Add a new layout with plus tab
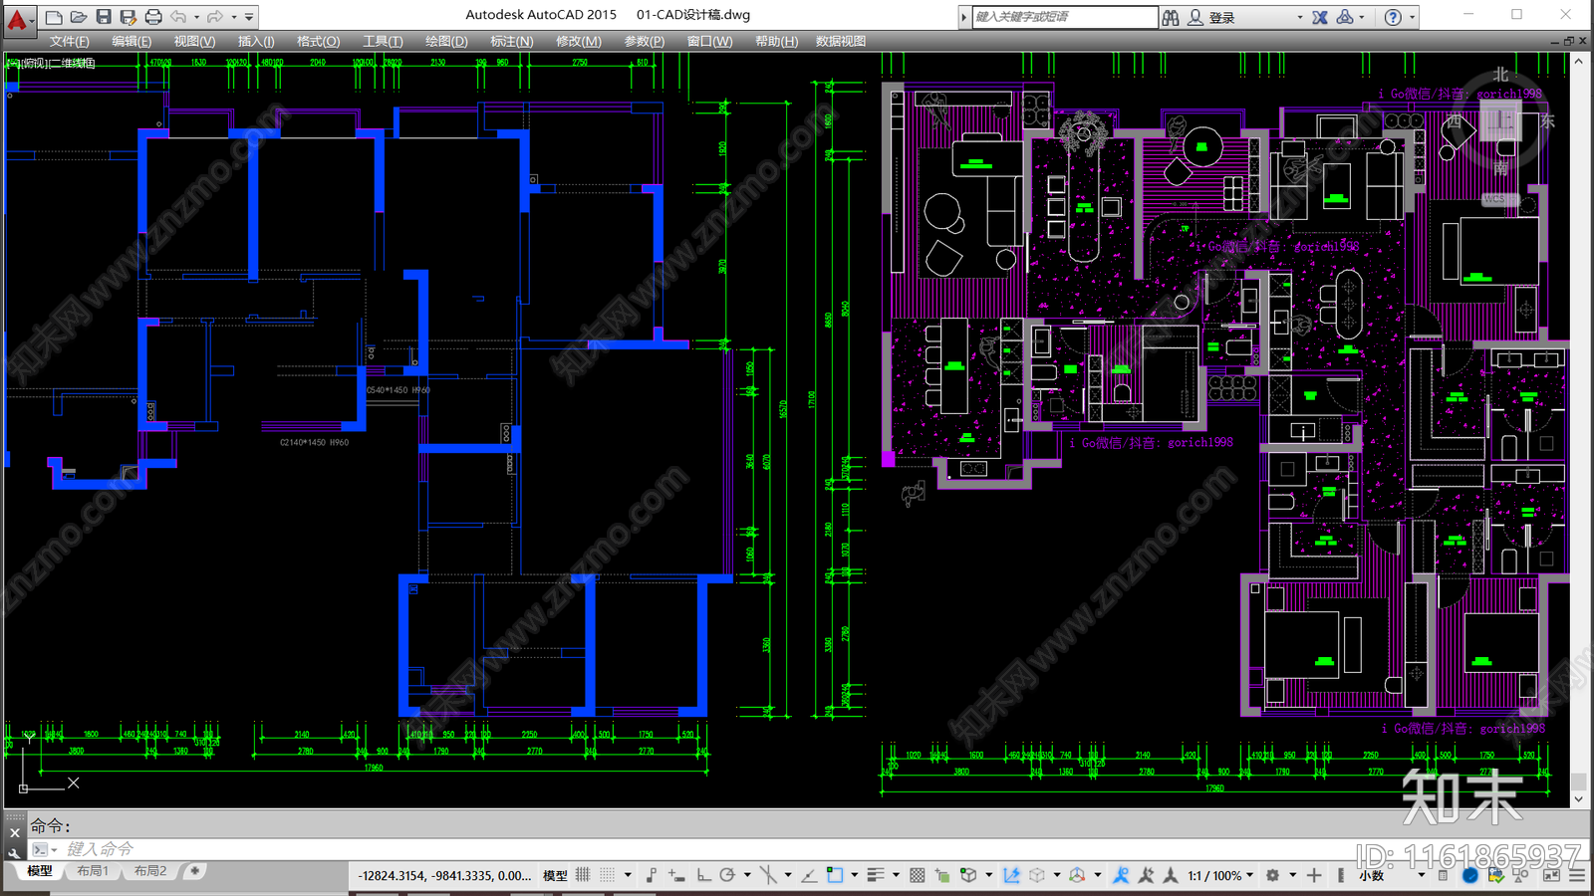 coord(195,871)
